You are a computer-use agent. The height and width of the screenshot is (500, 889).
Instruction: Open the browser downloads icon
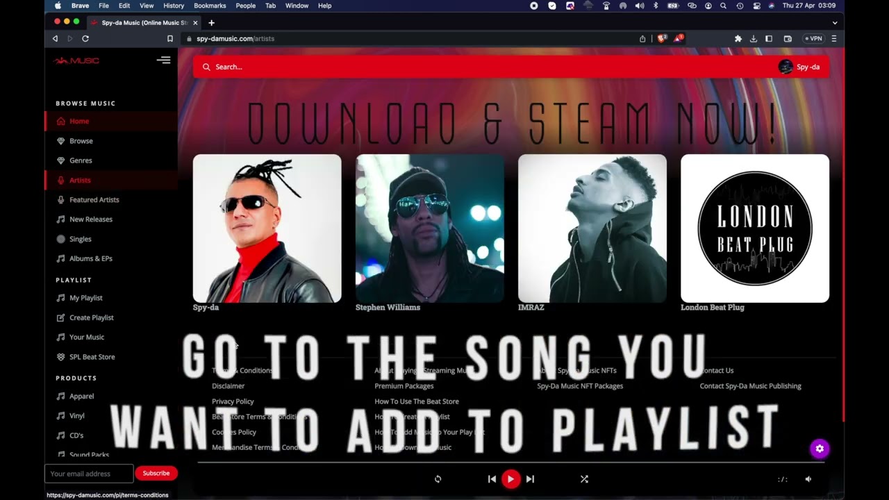(x=753, y=39)
